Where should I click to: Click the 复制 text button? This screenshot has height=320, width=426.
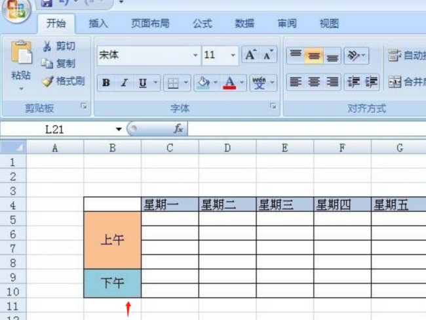(x=66, y=64)
